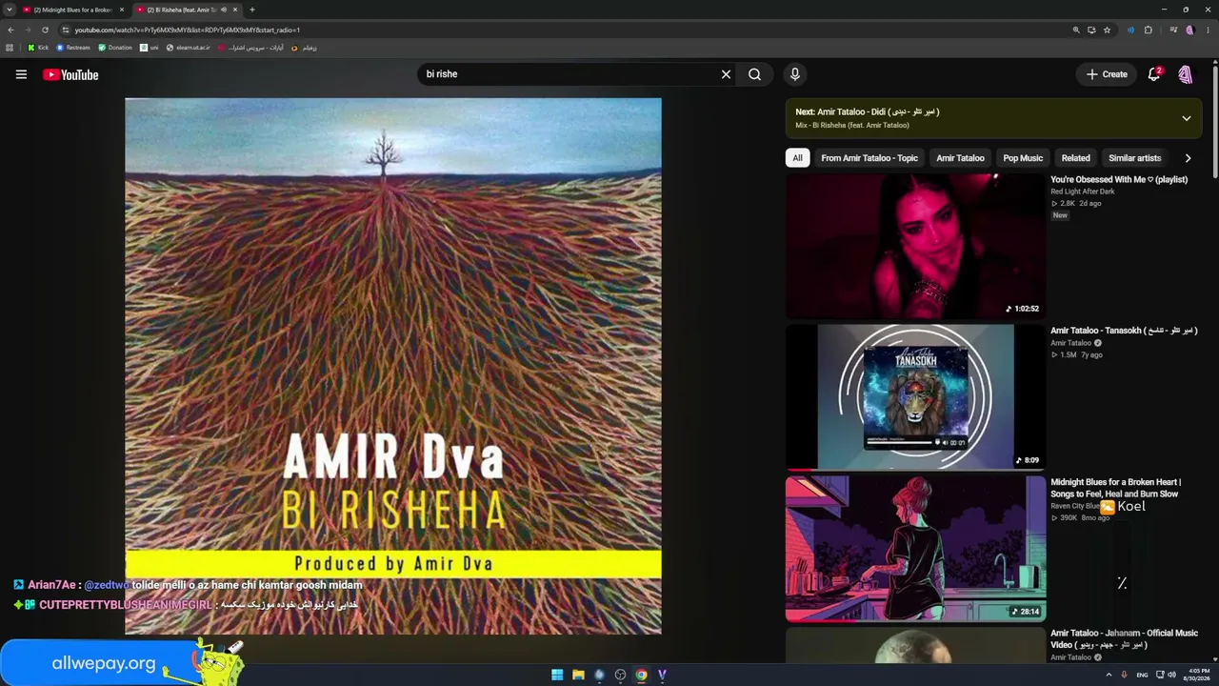Open the 'uni' bookmark
This screenshot has width=1219, height=686.
[x=150, y=48]
